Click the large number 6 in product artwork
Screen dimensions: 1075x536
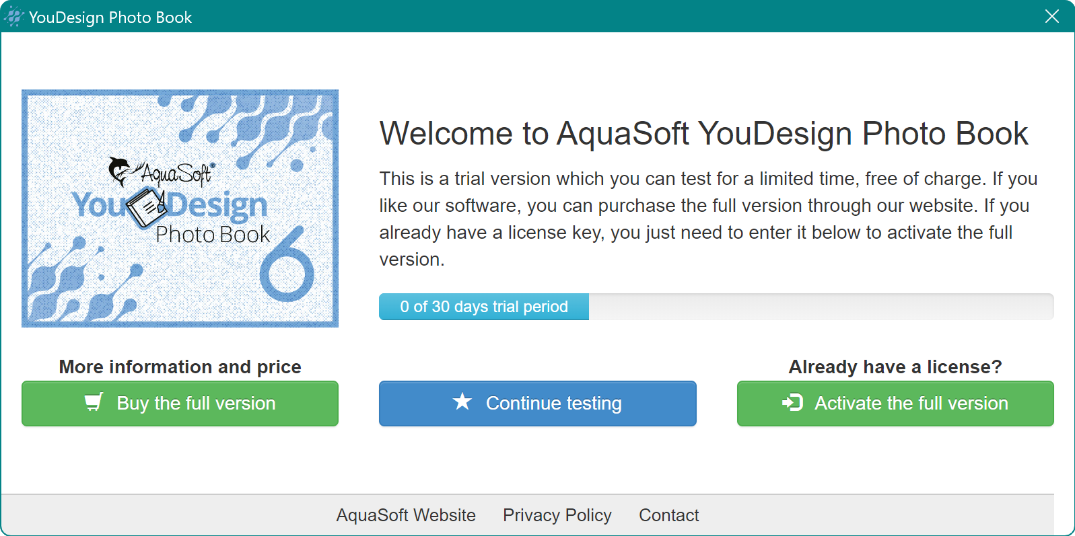click(x=288, y=265)
